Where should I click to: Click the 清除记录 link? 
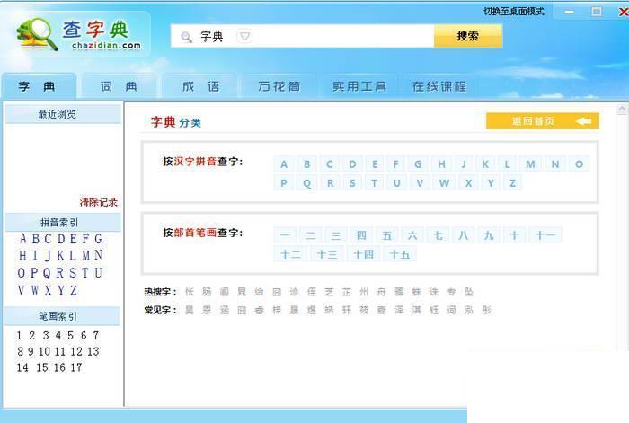click(x=99, y=202)
